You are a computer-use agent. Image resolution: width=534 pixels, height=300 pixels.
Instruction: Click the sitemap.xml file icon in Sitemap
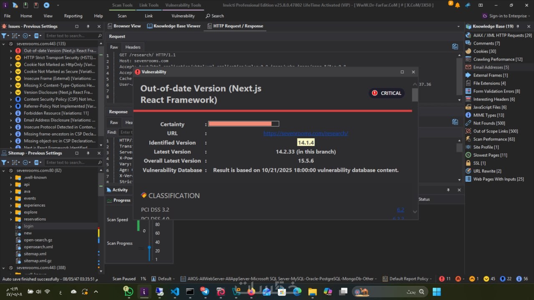pos(18,254)
